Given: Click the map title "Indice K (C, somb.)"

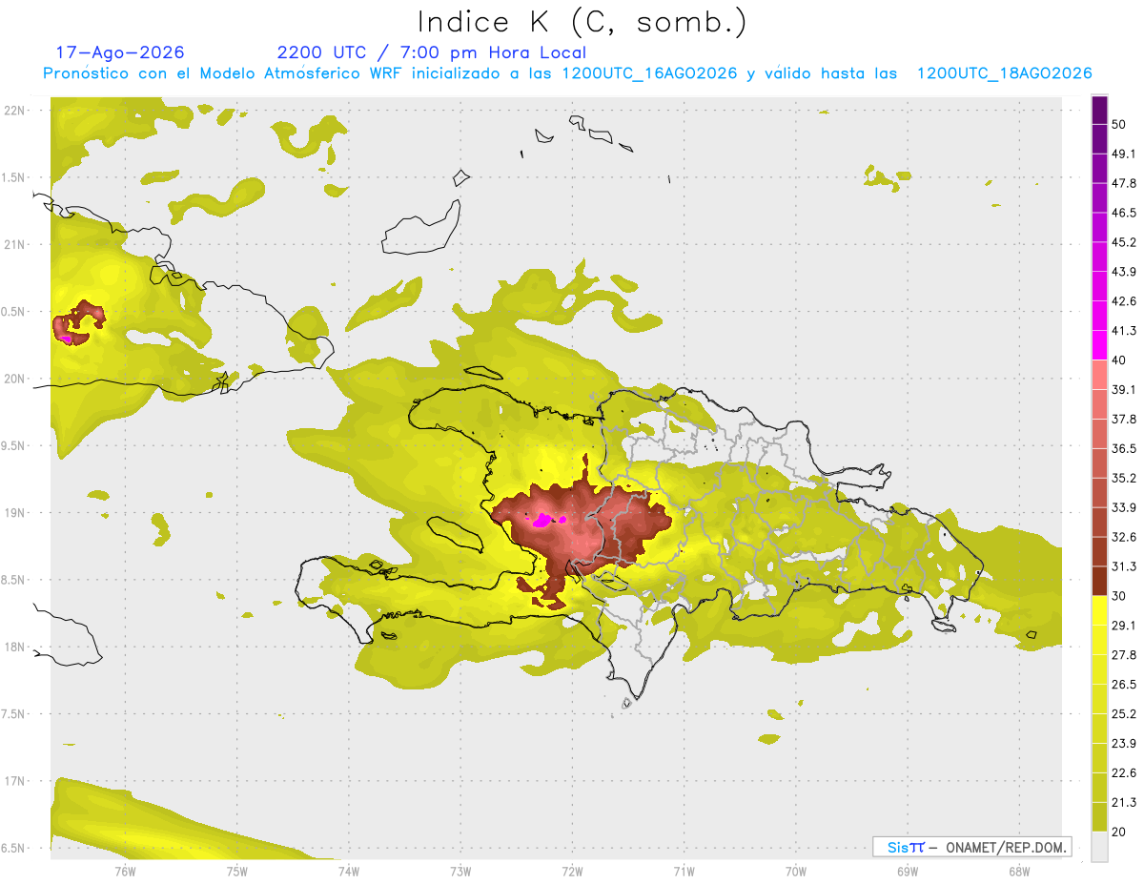Looking at the screenshot, I should pyautogui.click(x=582, y=22).
